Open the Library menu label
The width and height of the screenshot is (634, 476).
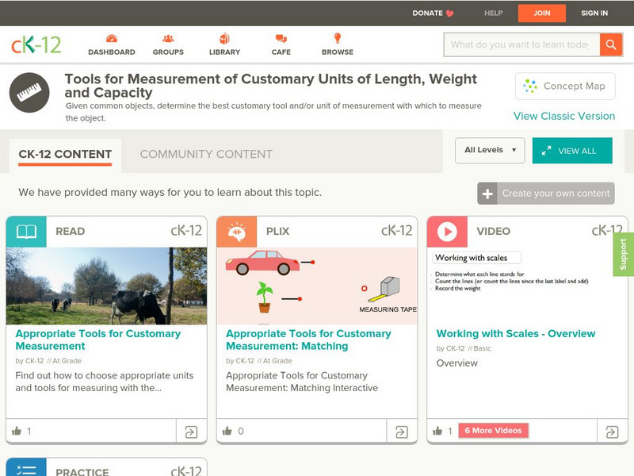224,52
